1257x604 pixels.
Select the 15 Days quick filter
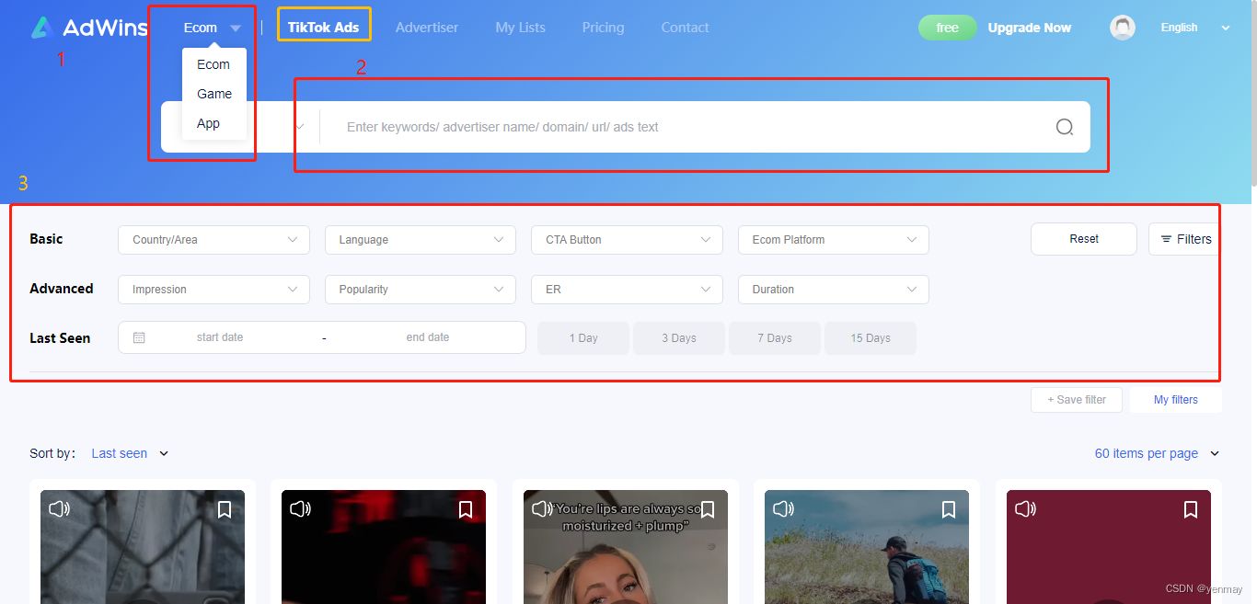pos(871,338)
